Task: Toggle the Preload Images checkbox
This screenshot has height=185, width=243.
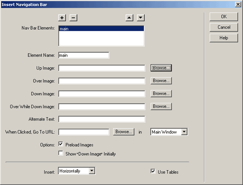Action: [x=61, y=144]
